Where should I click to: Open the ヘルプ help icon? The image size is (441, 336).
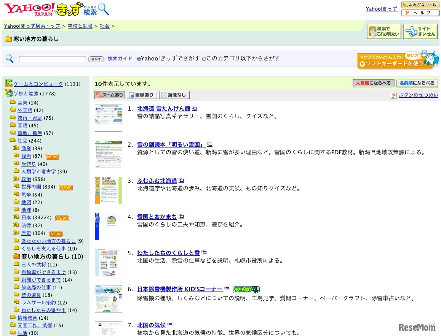(420, 13)
